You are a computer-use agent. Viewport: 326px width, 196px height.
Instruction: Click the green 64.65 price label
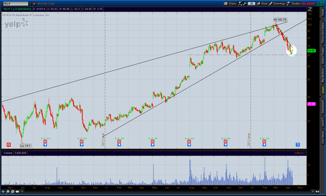pos(311,51)
